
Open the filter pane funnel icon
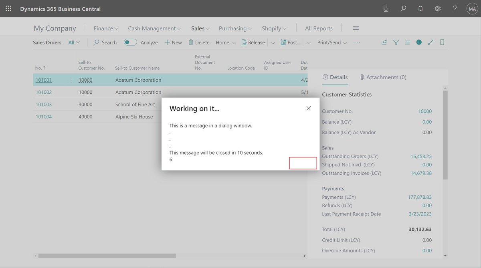396,42
